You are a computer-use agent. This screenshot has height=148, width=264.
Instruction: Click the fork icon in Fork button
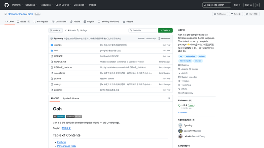coord(232,14)
